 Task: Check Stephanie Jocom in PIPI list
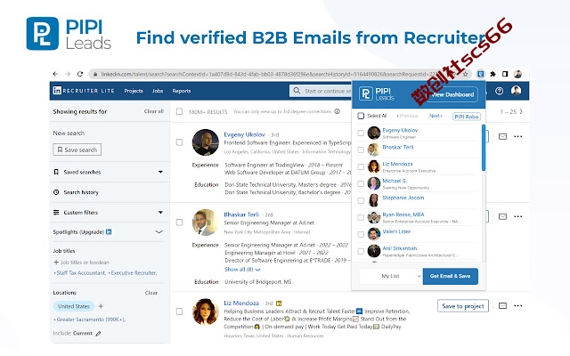pos(361,200)
